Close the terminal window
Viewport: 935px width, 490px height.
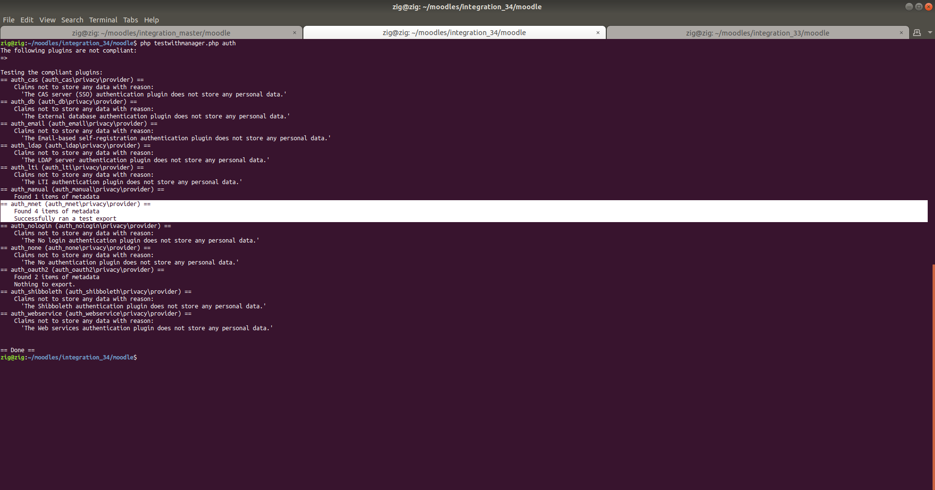pos(928,6)
